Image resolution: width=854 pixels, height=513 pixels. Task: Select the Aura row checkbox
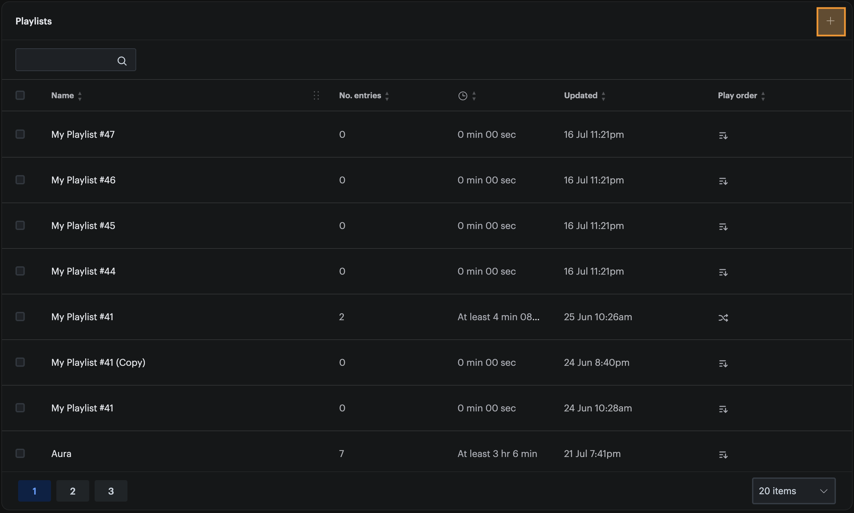point(20,453)
